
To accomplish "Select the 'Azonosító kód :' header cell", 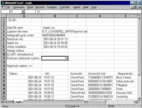I will (x=100, y=74).
